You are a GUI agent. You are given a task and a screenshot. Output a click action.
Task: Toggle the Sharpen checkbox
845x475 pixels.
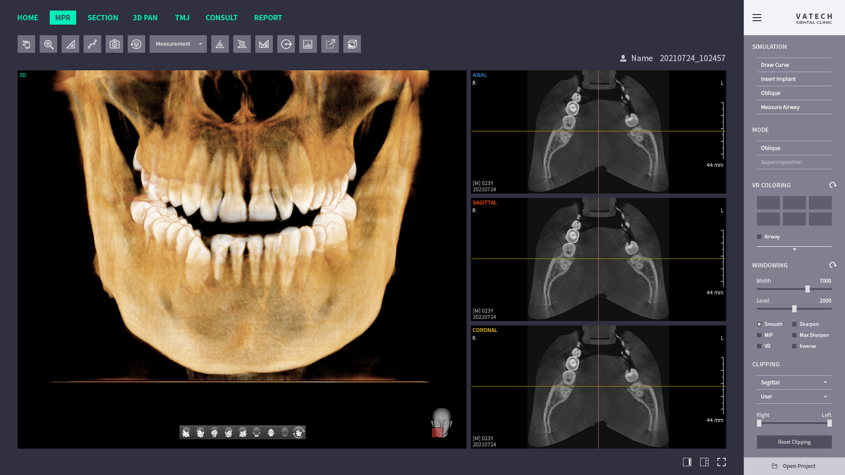pos(794,324)
